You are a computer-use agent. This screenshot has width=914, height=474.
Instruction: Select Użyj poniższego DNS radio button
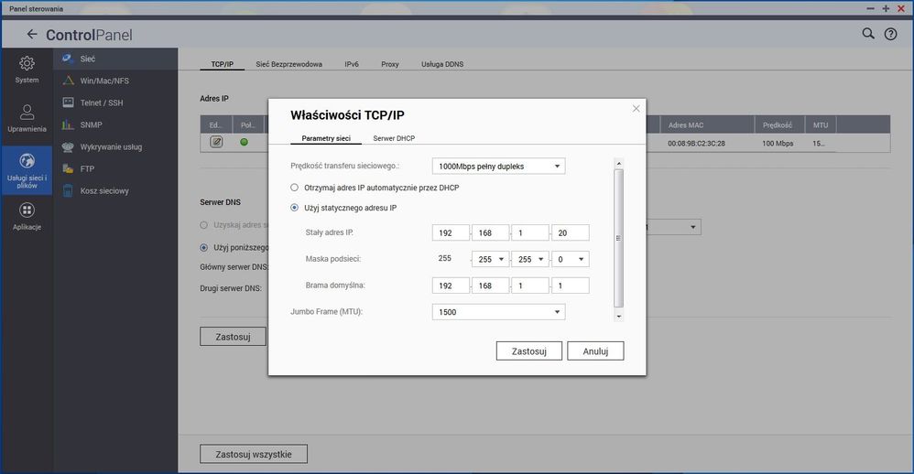(x=204, y=247)
